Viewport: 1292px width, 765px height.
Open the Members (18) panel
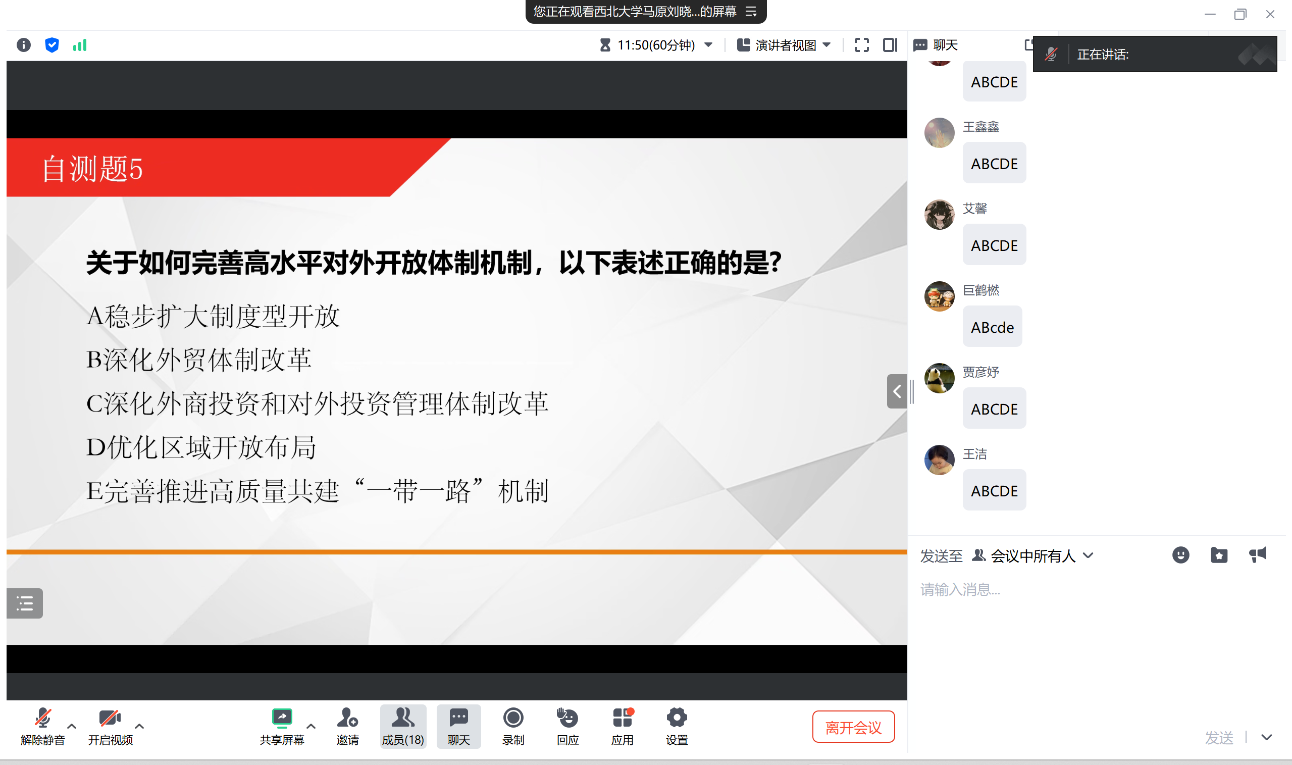click(402, 726)
